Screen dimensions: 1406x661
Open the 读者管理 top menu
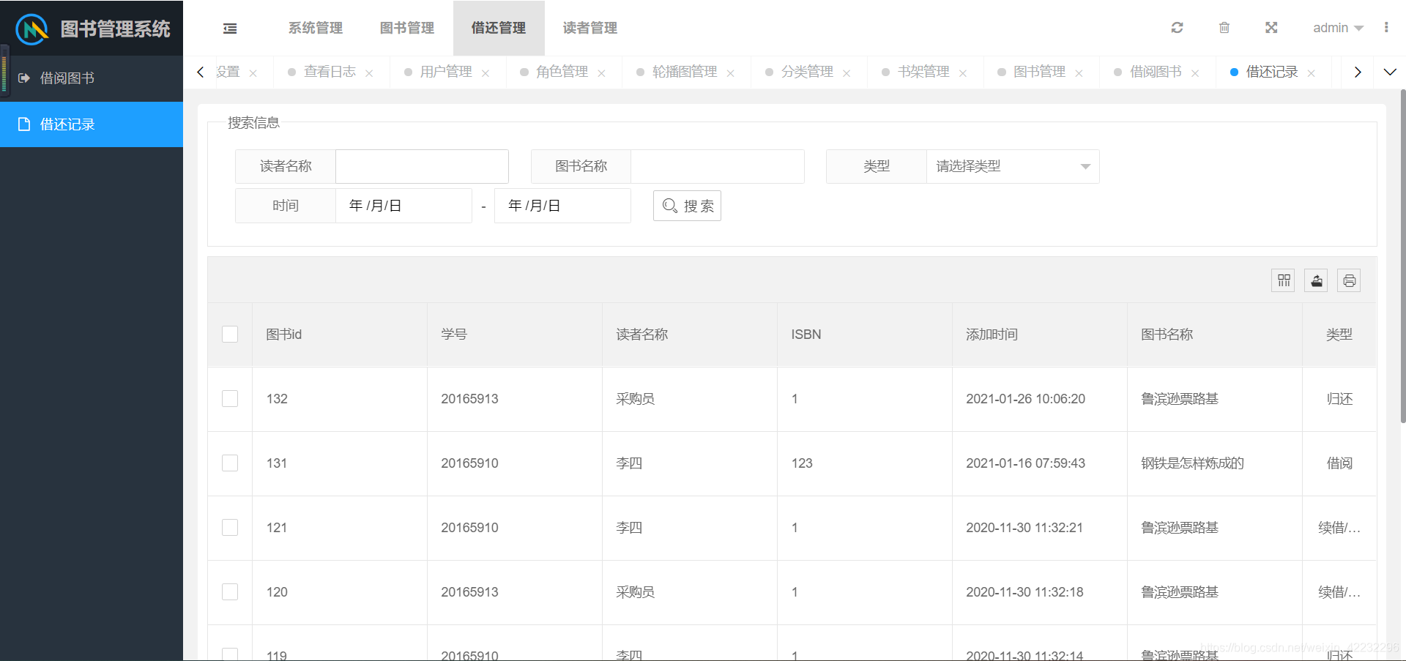click(x=590, y=28)
